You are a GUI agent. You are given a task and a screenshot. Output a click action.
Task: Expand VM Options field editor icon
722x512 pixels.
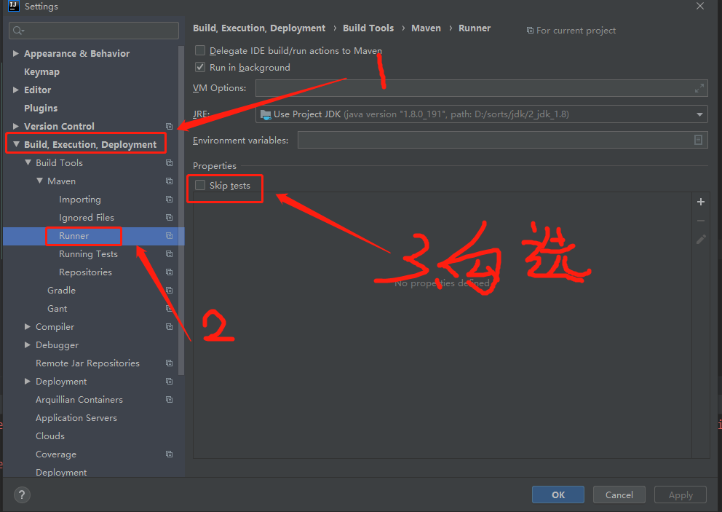click(x=699, y=88)
